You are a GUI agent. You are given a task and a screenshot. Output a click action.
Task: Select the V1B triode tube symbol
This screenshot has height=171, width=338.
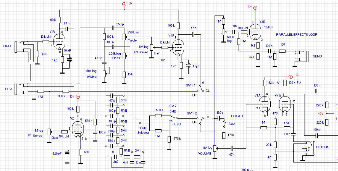click(x=178, y=47)
